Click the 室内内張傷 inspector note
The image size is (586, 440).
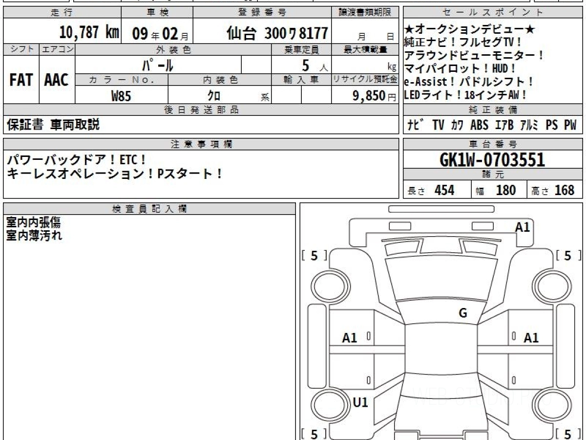pyautogui.click(x=33, y=223)
